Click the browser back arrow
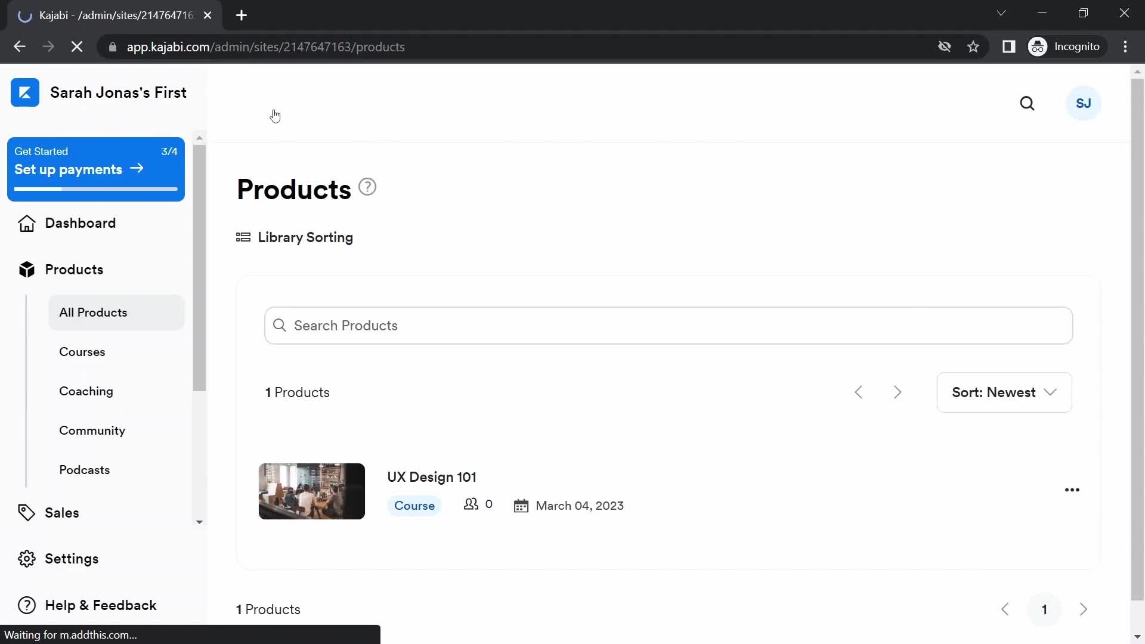1145x644 pixels. pos(20,47)
